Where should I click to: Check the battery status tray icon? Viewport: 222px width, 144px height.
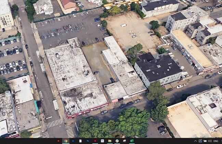click(x=205, y=141)
